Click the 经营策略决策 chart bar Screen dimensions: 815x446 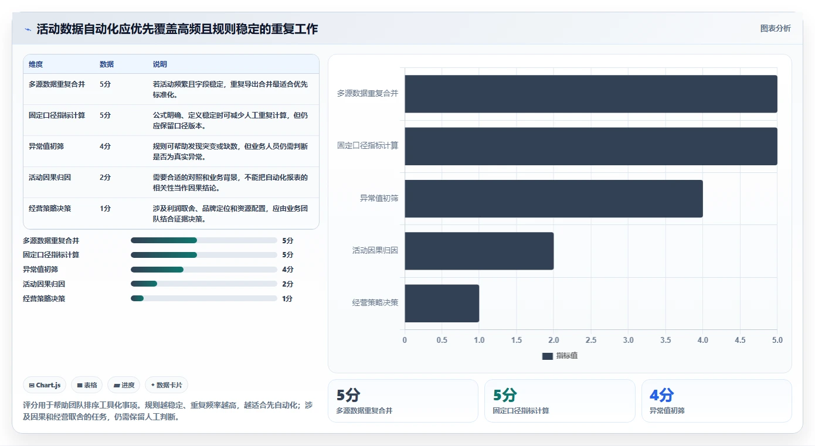[442, 303]
